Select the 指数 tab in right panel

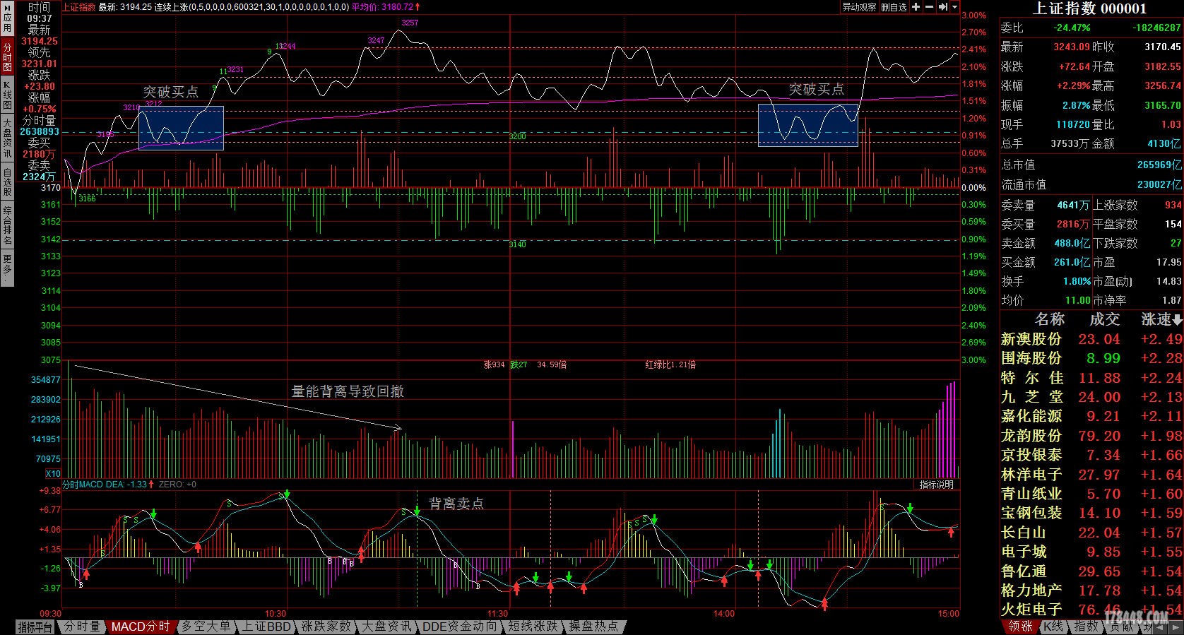point(1086,627)
